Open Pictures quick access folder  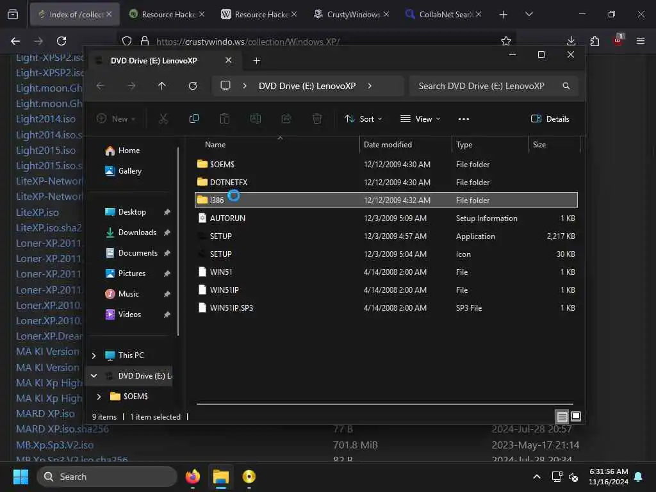point(132,273)
